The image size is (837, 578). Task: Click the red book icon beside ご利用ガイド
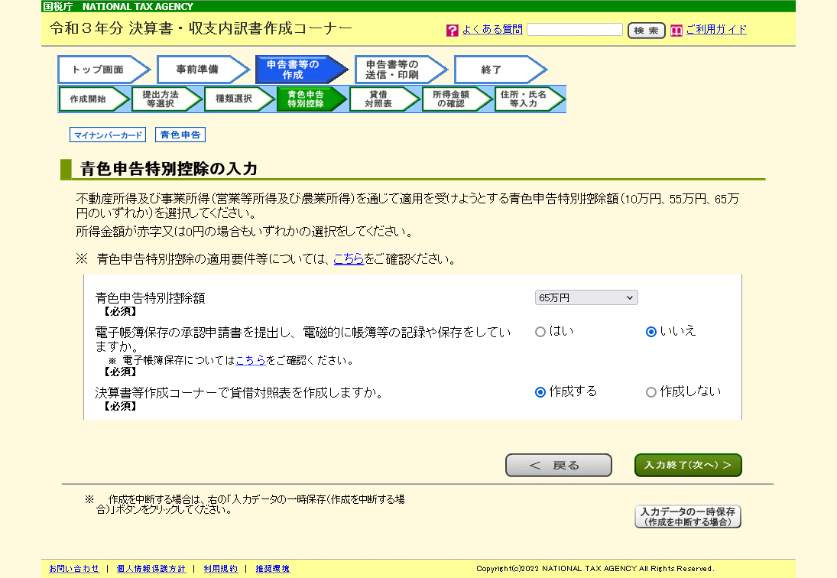[x=676, y=29]
